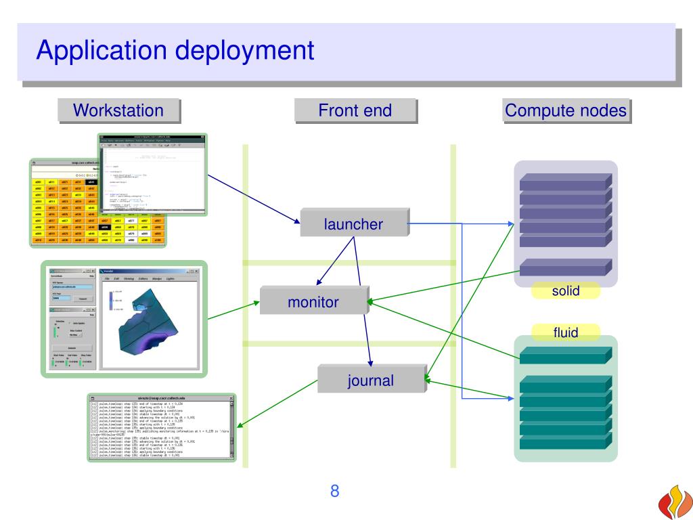Select the Workstation column header
The image size is (693, 520).
pyautogui.click(x=118, y=110)
